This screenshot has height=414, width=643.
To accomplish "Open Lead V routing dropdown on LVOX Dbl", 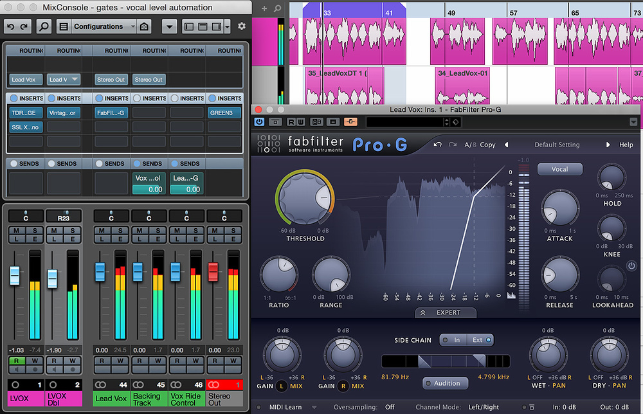I will point(64,80).
